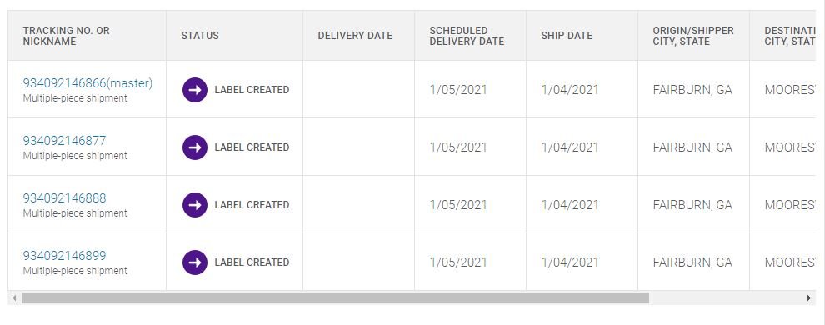Open tracking number 934092146877 link
The height and width of the screenshot is (325, 825).
pos(64,140)
